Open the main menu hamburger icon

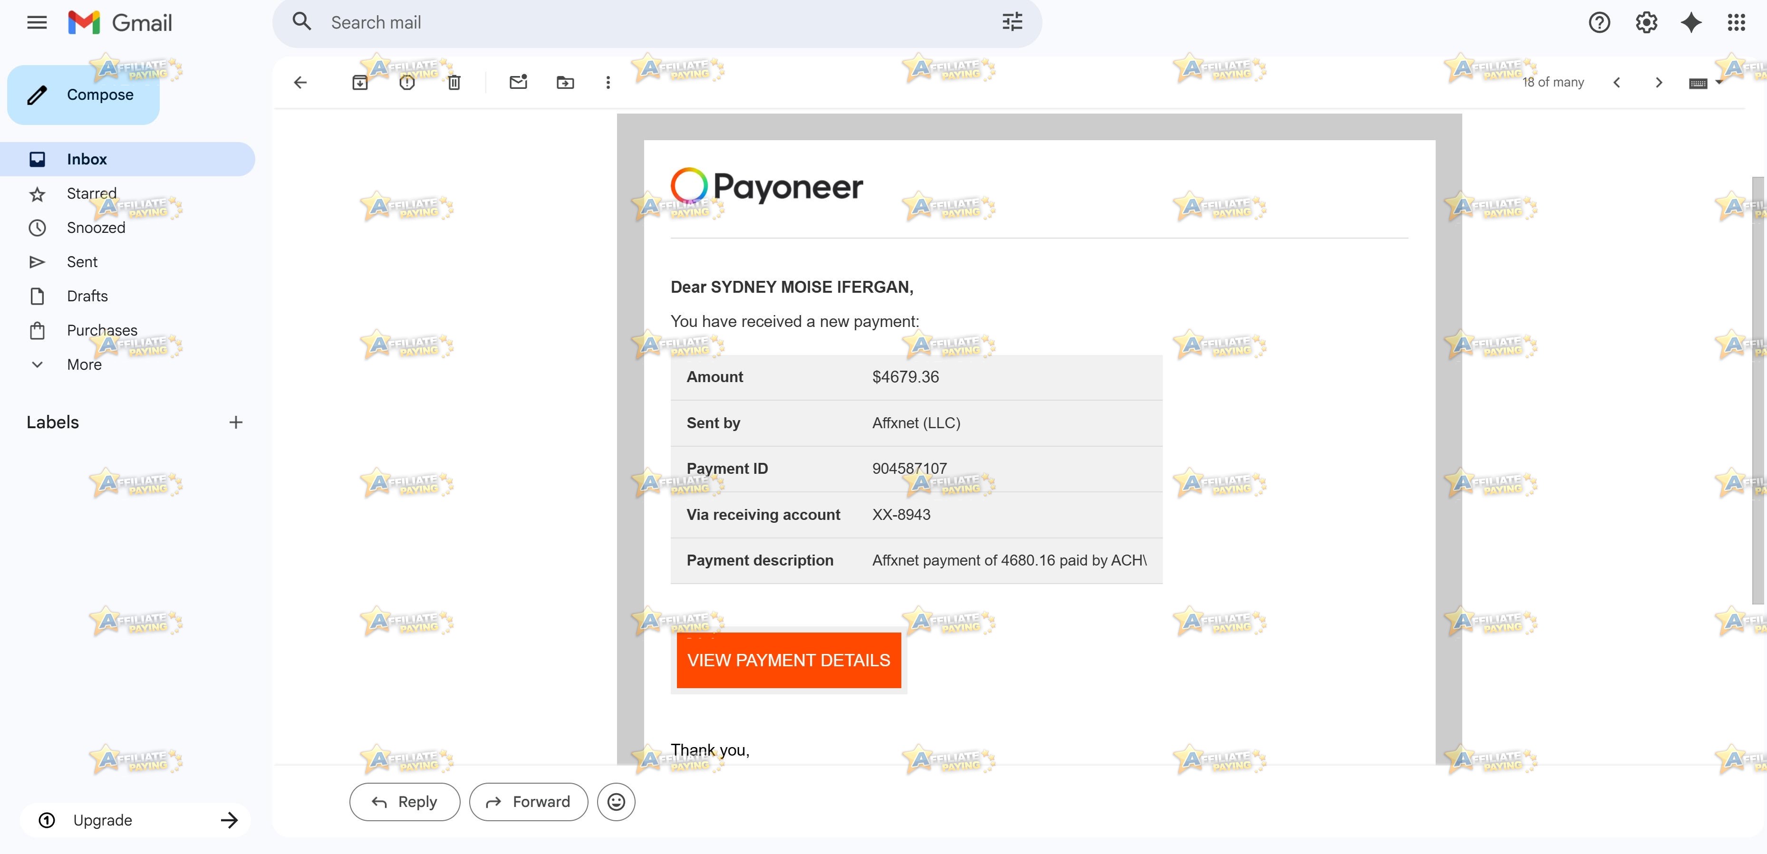tap(37, 23)
